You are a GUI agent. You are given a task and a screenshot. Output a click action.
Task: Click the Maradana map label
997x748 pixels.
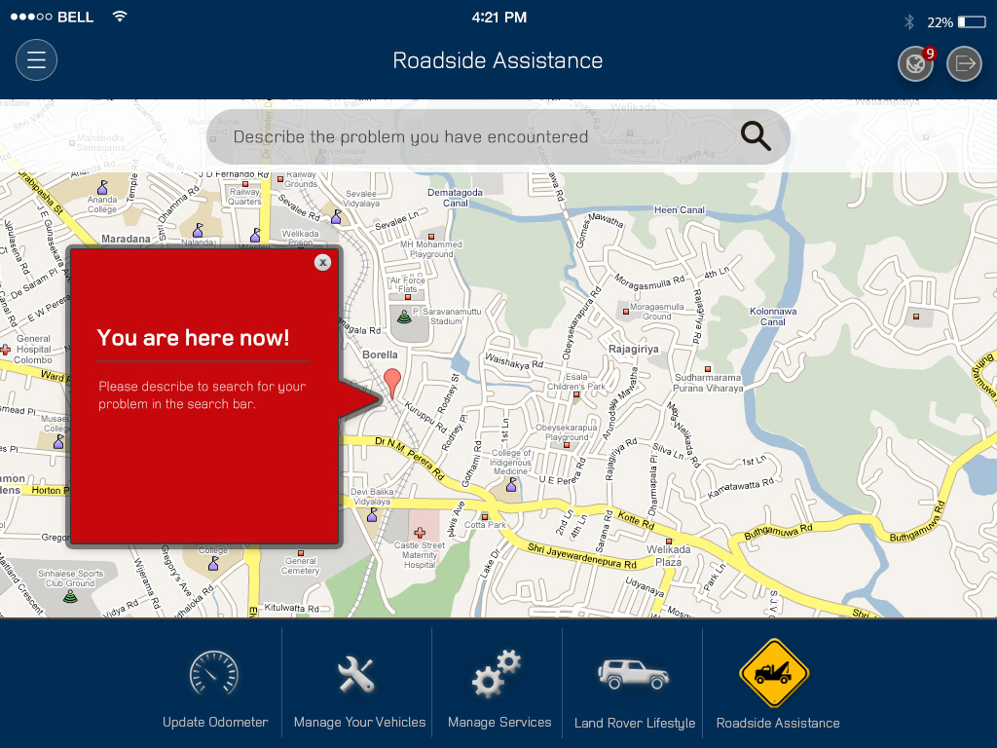tap(126, 239)
